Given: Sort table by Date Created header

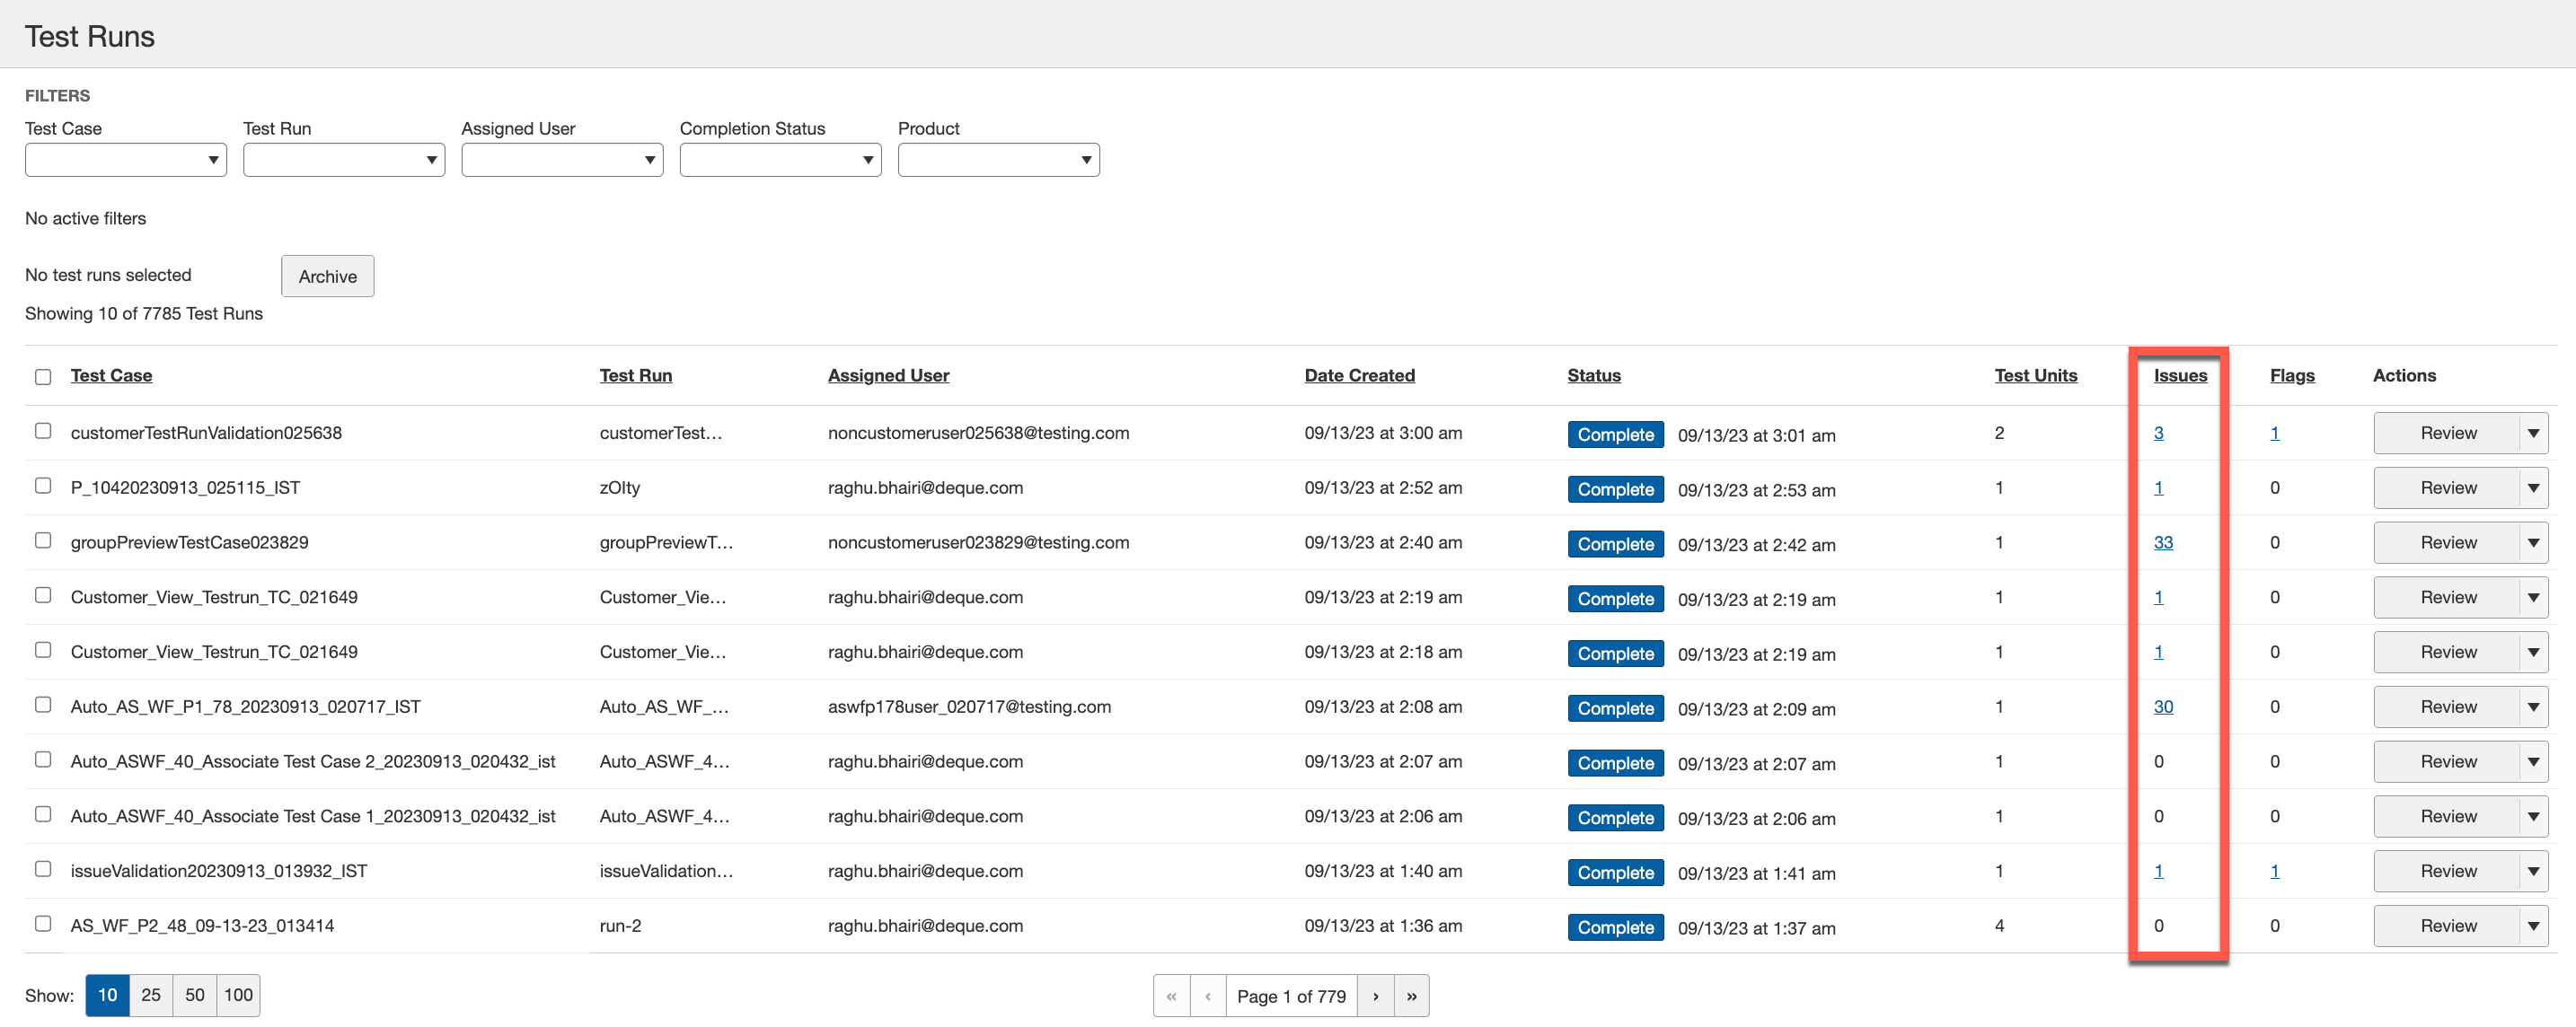Looking at the screenshot, I should [x=1359, y=375].
